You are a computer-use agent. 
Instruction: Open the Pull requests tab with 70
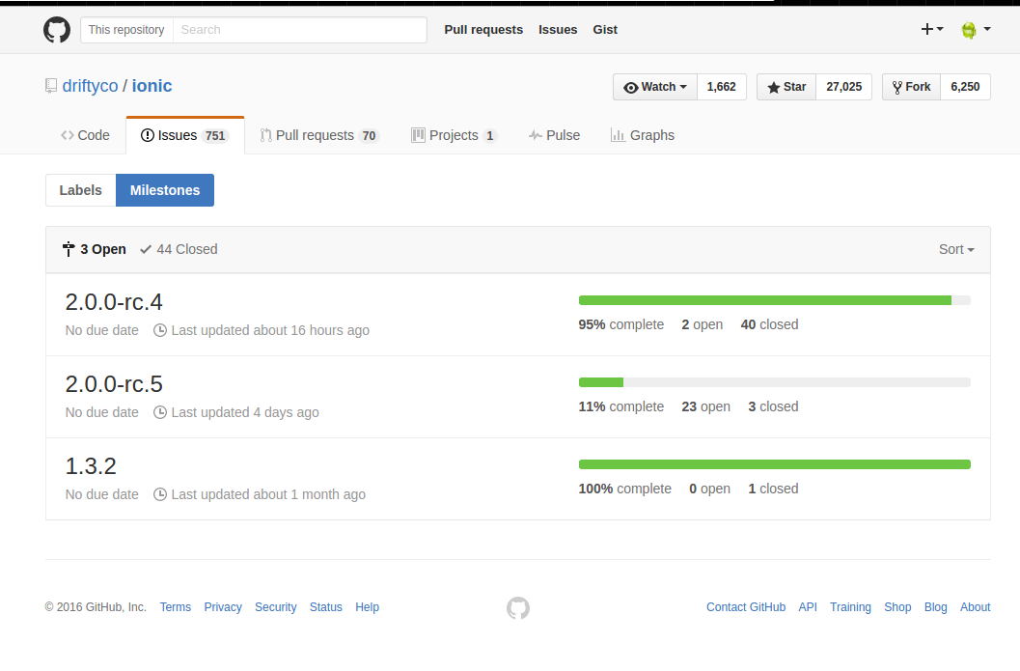pyautogui.click(x=319, y=135)
